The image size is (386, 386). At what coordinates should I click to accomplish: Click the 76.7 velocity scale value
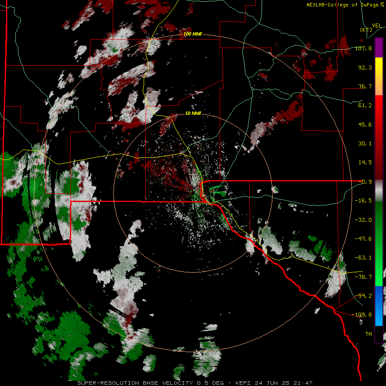[365, 86]
